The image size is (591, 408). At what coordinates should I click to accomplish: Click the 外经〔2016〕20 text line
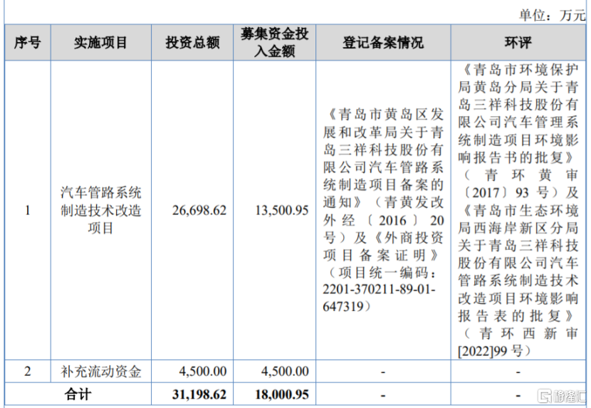[x=383, y=220]
